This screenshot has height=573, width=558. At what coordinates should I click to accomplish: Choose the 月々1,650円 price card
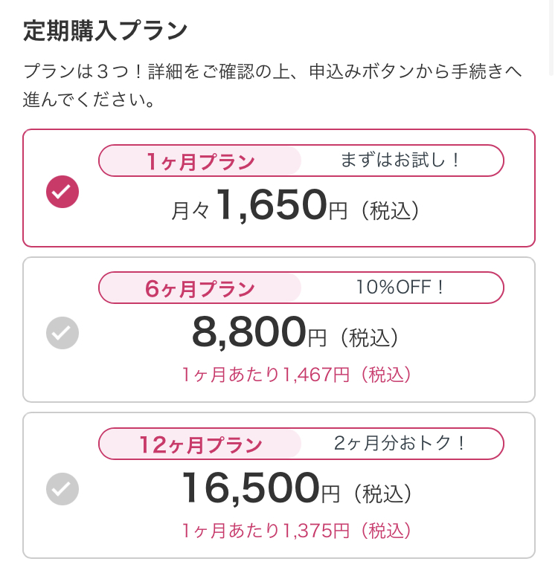click(x=279, y=188)
